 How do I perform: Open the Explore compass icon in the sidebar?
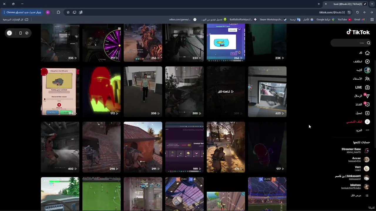point(367,62)
